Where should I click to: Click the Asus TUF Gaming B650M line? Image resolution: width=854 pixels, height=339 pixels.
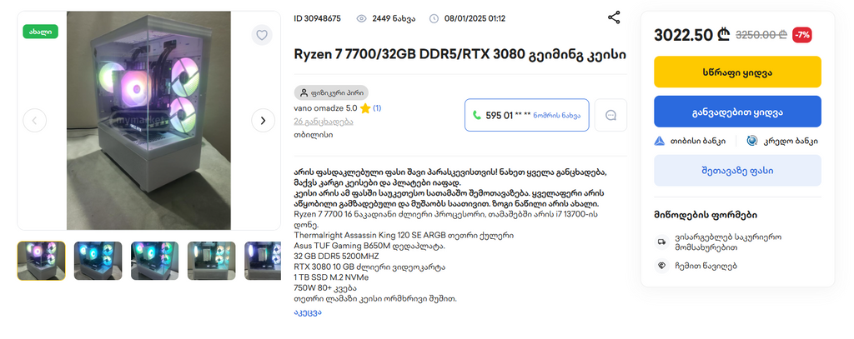coord(369,246)
